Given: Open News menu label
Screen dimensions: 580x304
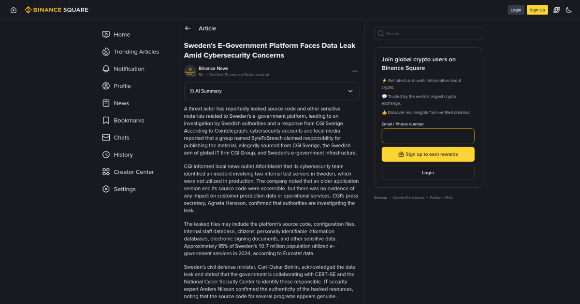Looking at the screenshot, I should point(121,103).
